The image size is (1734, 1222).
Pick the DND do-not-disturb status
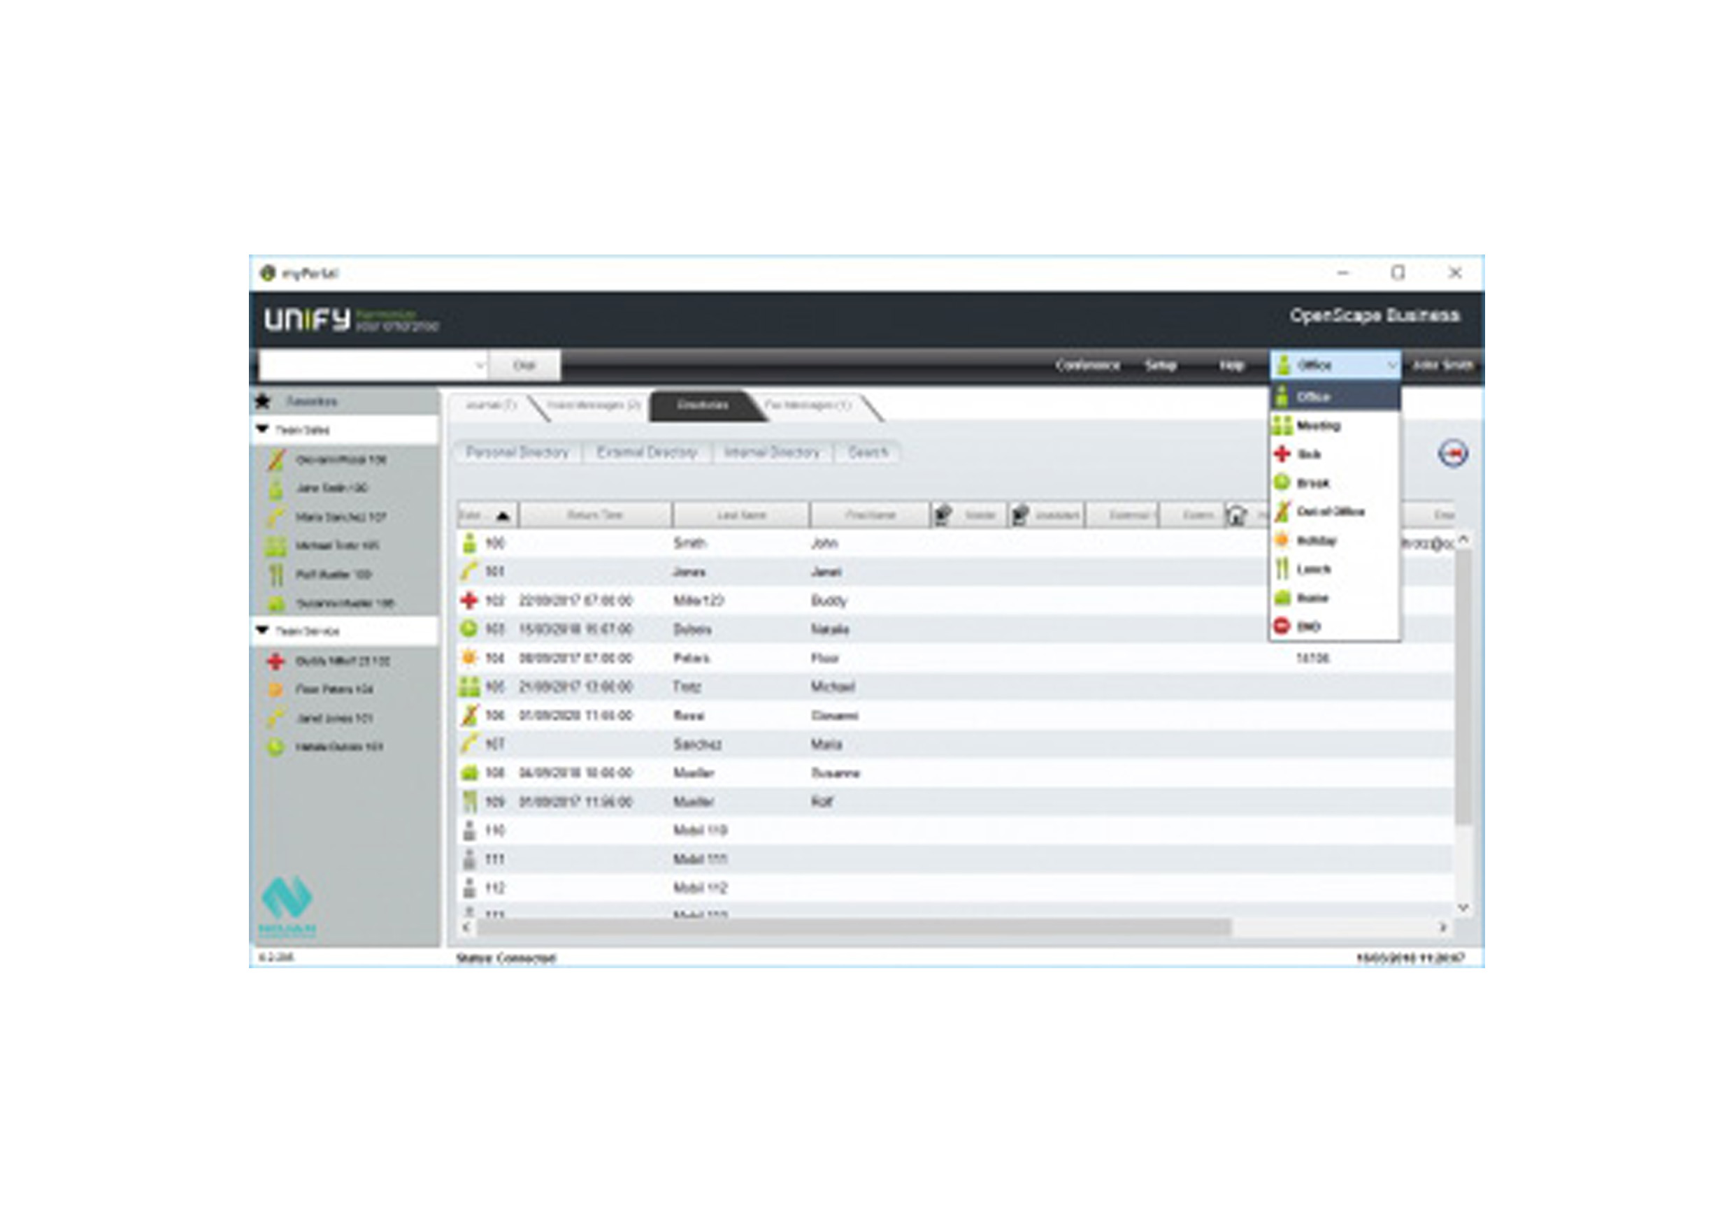point(1307,626)
